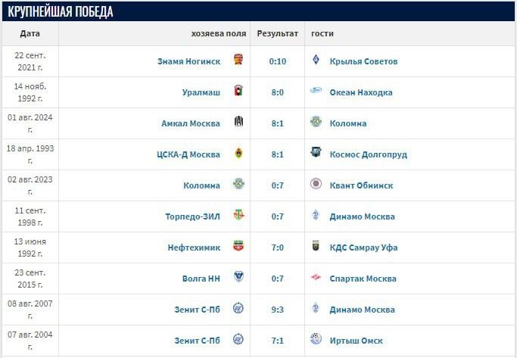Viewport: 517px width, 358px height.
Task: Click the Спартак Москва club crest
Action: pos(316,279)
